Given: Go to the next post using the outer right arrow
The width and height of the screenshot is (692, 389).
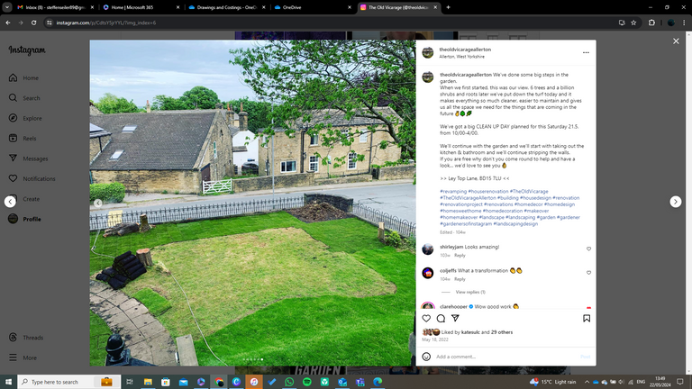Looking at the screenshot, I should pos(675,202).
